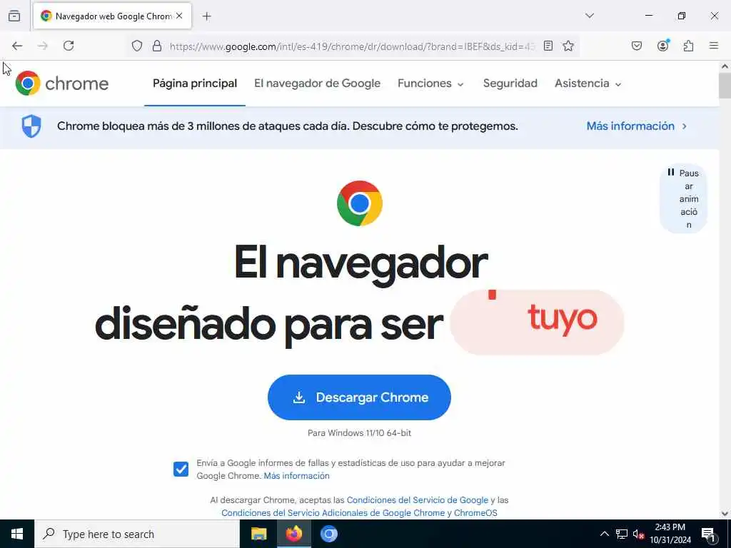The image size is (731, 548).
Task: Go back with the browser back arrow
Action: tap(17, 46)
